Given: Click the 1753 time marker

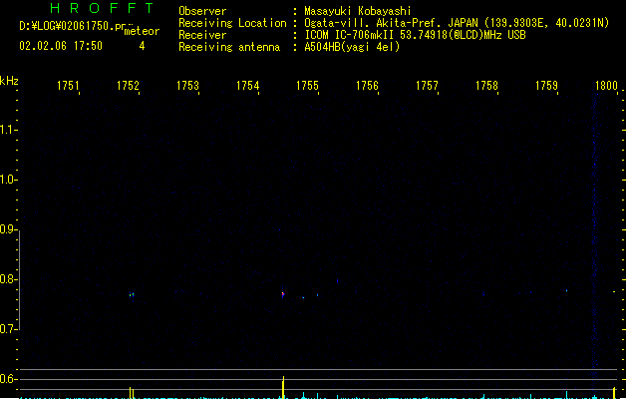Looking at the screenshot, I should tap(187, 86).
